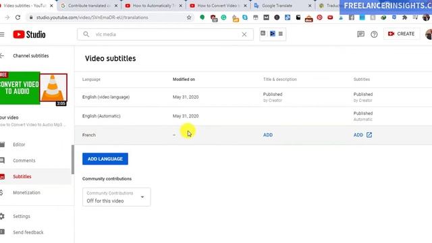Viewport: 432px width, 243px height.
Task: Reload the page in the browser
Action: 18,18
